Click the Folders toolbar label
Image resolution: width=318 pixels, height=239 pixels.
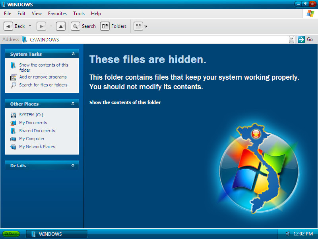click(x=118, y=26)
